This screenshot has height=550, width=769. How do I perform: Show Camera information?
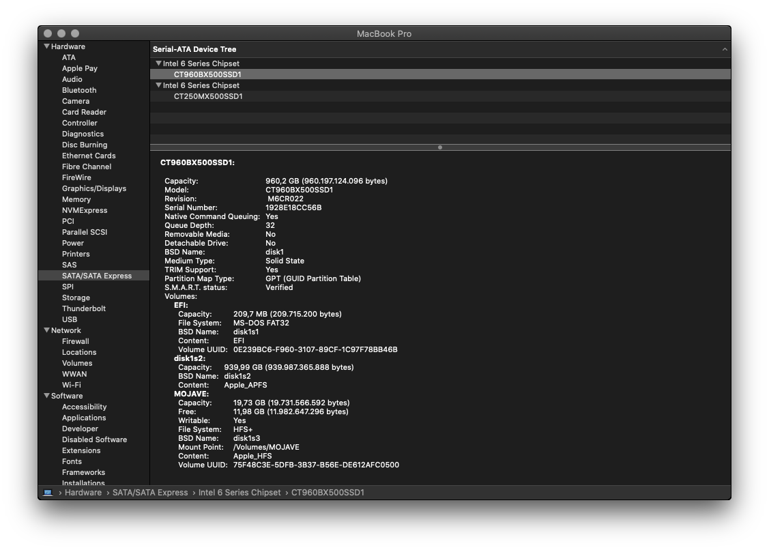[76, 101]
